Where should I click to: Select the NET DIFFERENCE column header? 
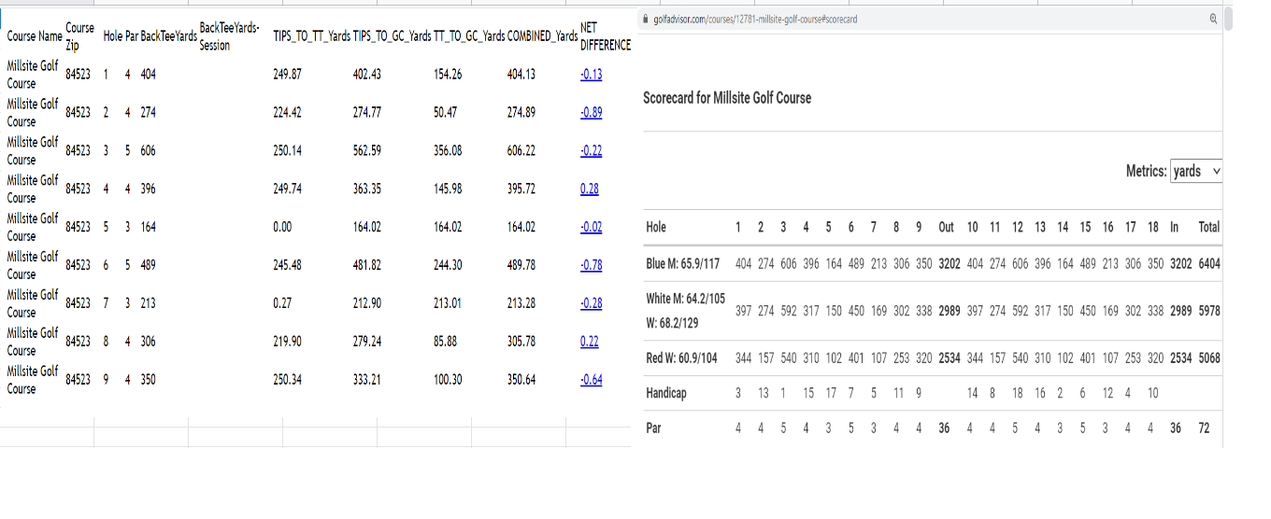605,36
